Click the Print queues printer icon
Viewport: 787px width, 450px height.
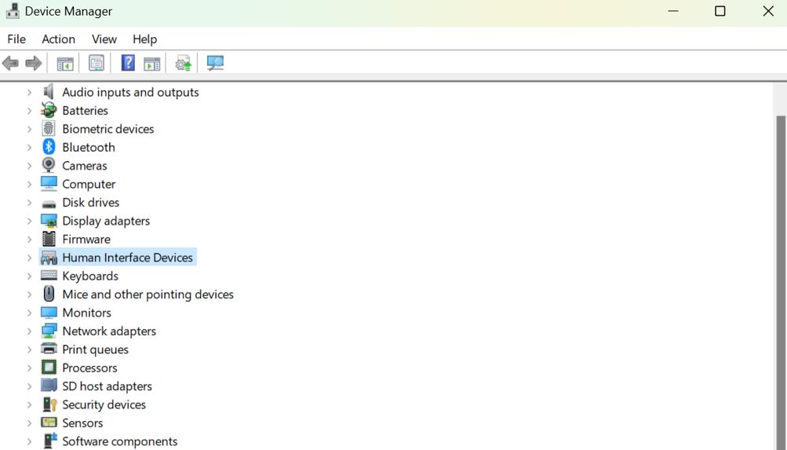click(49, 349)
